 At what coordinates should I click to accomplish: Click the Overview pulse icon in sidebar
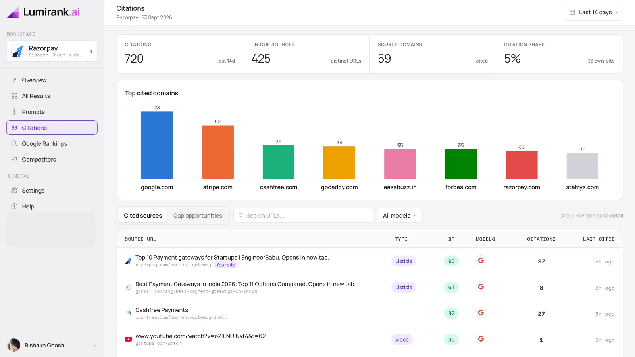[14, 80]
